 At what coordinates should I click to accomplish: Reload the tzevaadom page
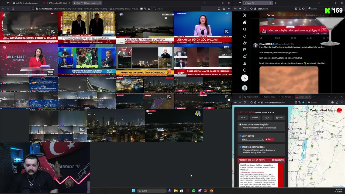click(244, 102)
